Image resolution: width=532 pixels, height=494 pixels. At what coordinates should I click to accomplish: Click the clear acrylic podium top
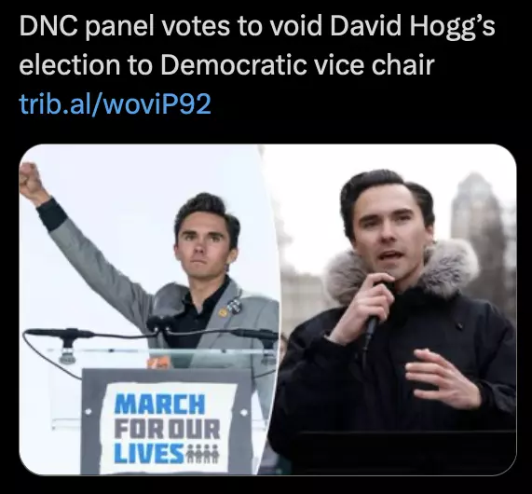click(159, 353)
